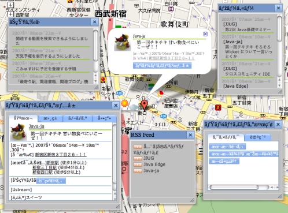Click the red location pin marker

pyautogui.click(x=144, y=104)
